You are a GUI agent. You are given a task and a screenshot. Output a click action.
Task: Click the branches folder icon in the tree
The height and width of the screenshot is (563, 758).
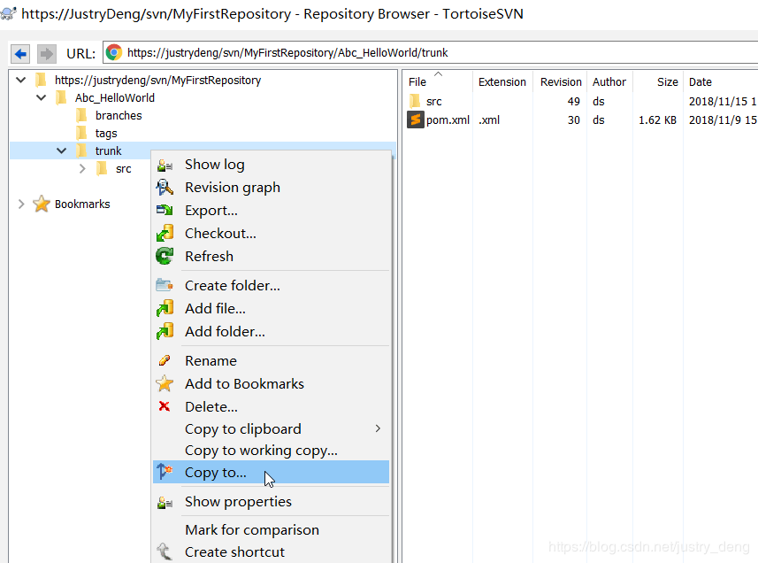pos(82,116)
